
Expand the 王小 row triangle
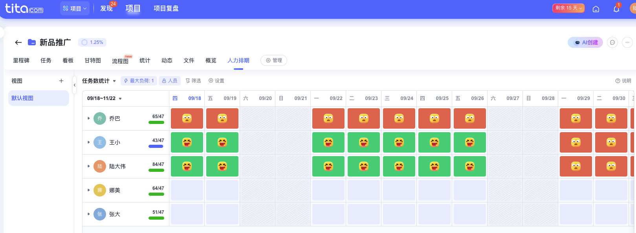pyautogui.click(x=89, y=142)
